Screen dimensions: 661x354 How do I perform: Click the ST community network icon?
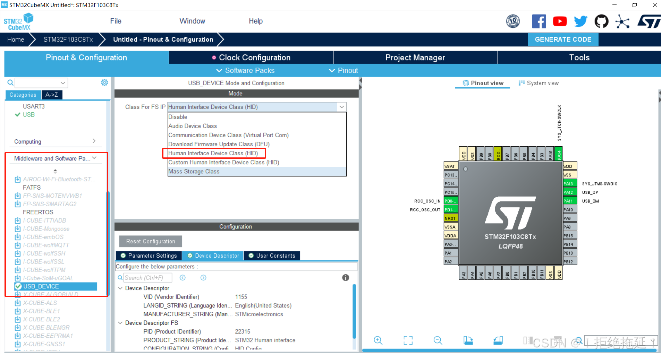pos(622,21)
